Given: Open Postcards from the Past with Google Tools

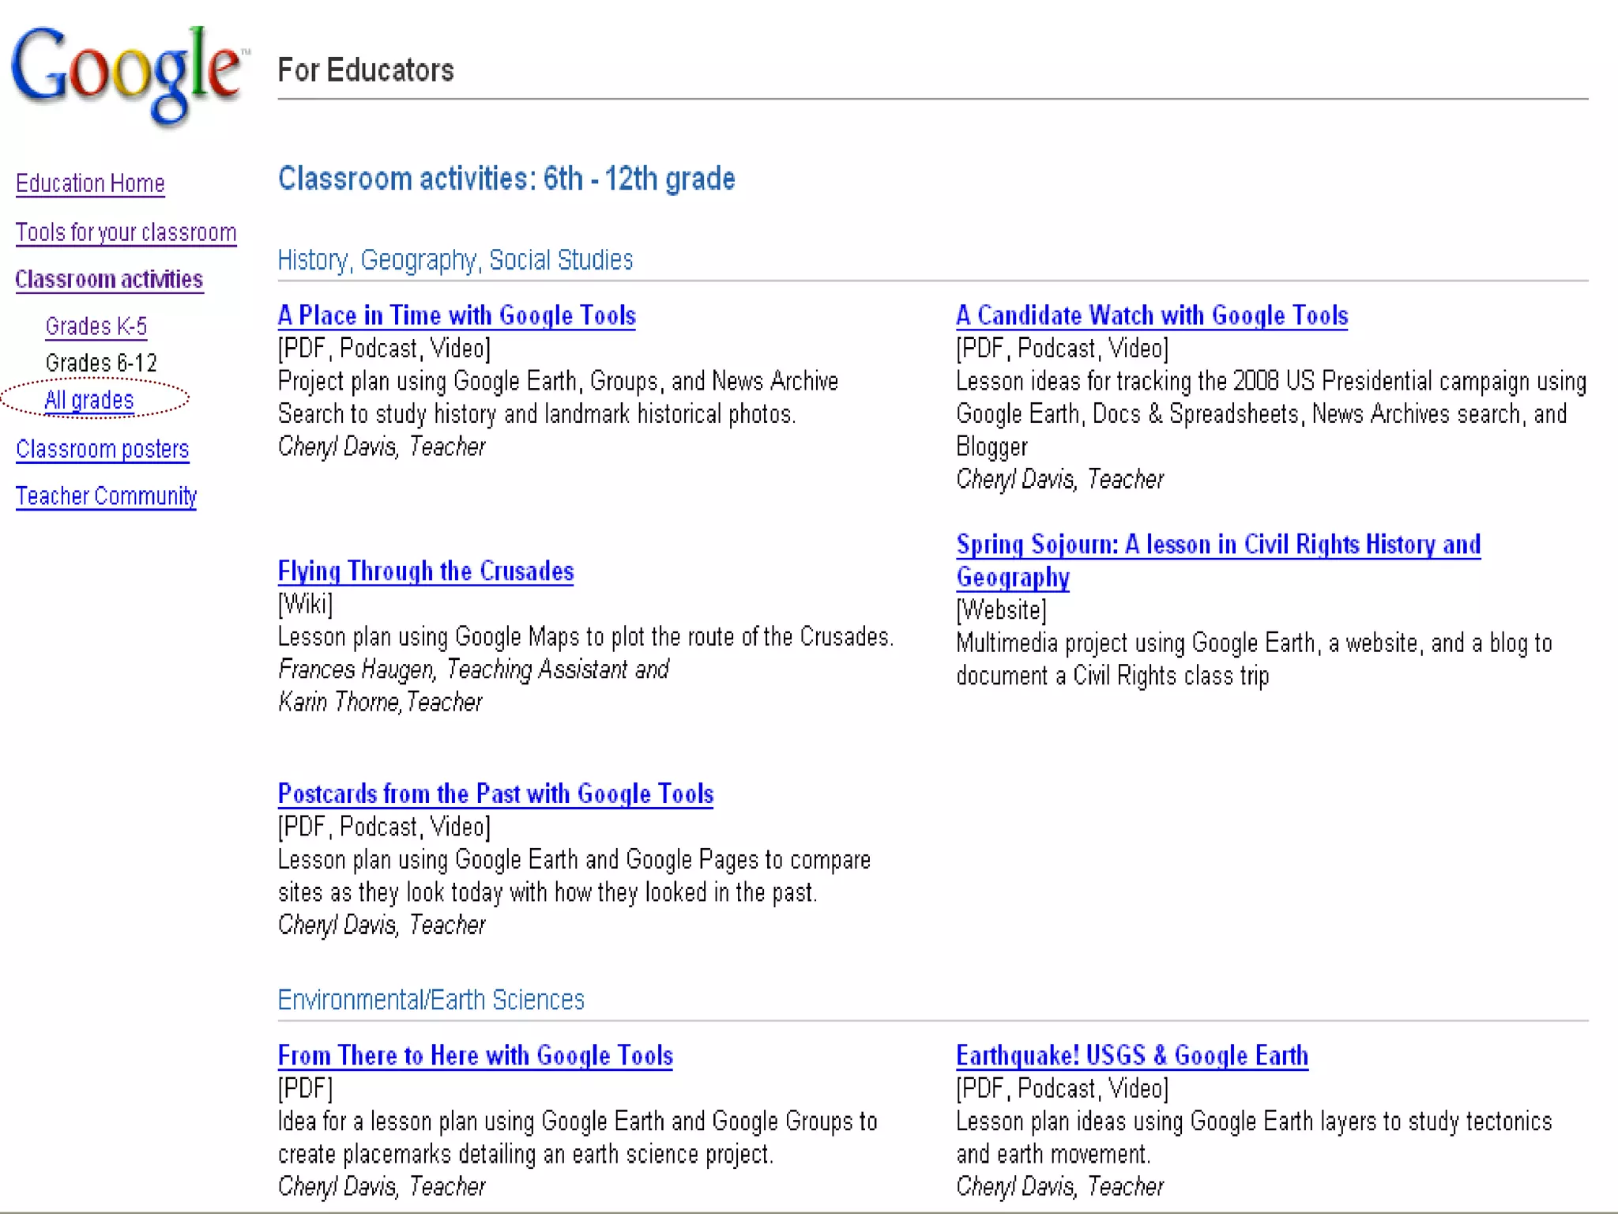Looking at the screenshot, I should pyautogui.click(x=495, y=794).
